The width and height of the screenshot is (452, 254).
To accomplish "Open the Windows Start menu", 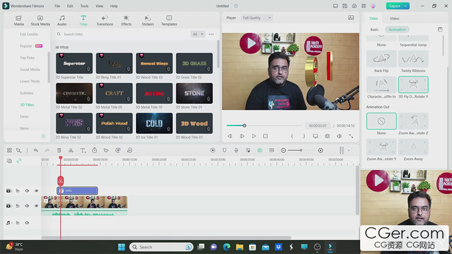I will [x=121, y=247].
